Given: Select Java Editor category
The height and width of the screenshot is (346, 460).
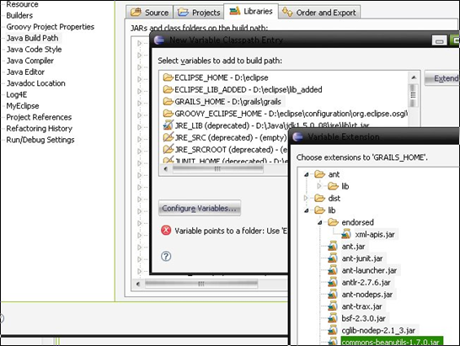Looking at the screenshot, I should click(25, 72).
